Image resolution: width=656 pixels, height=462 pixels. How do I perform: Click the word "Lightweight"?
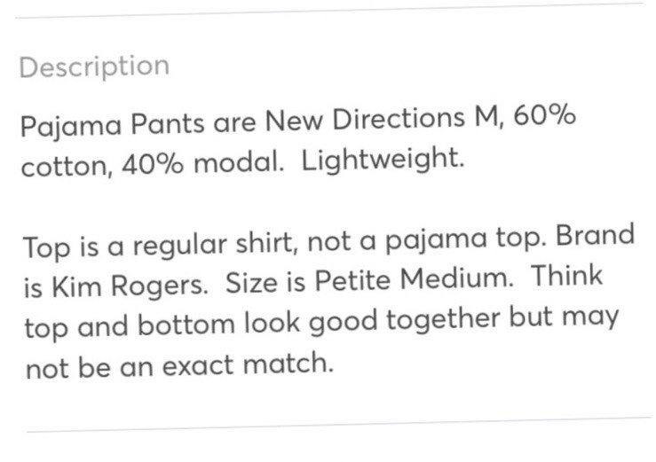[x=383, y=164]
